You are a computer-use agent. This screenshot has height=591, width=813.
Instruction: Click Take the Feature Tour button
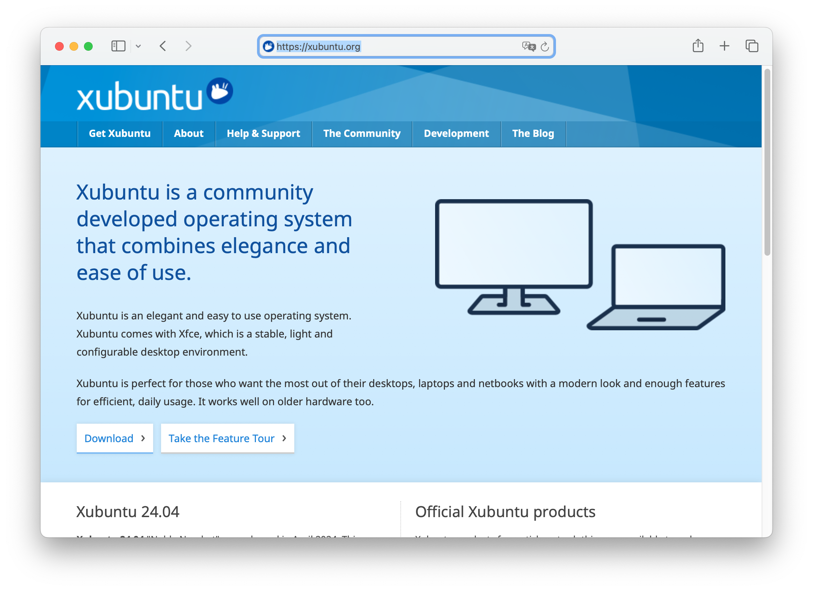tap(227, 438)
